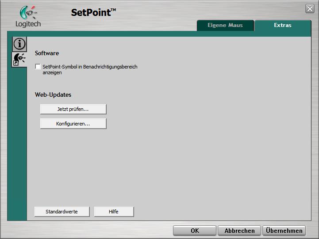Image resolution: width=319 pixels, height=239 pixels.
Task: Click the SetPoint title text
Action: [93, 12]
